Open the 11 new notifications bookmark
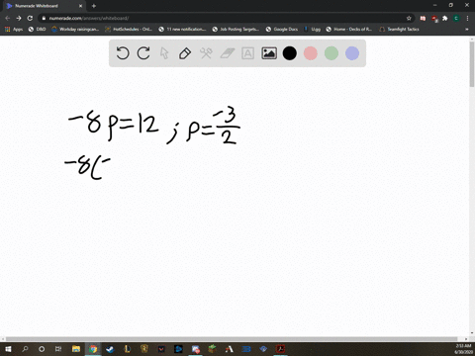The width and height of the screenshot is (475, 356). pos(182,29)
